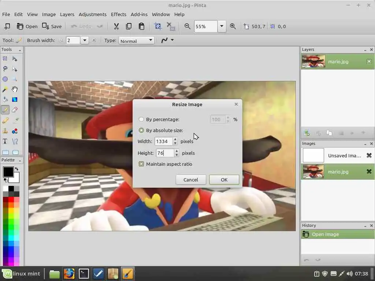
Task: Open the Add-ins menu
Action: click(x=139, y=14)
